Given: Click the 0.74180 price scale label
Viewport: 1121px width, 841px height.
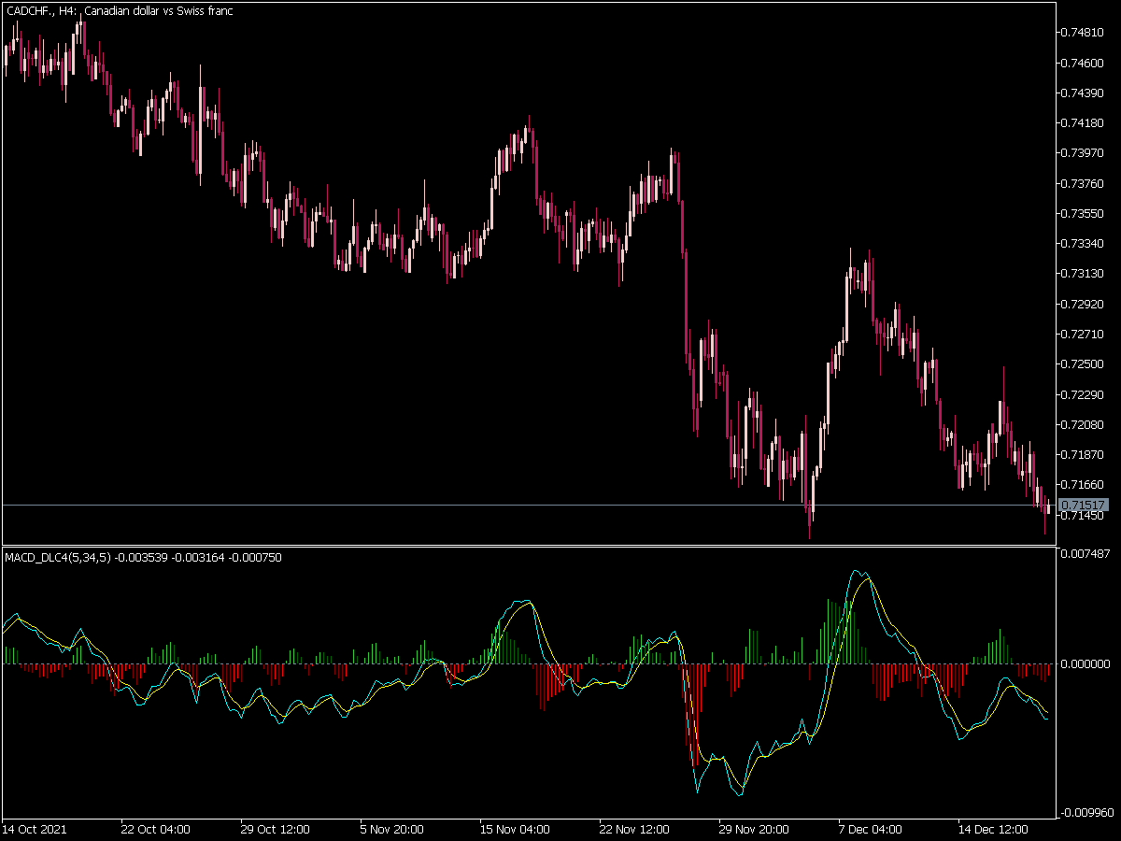Looking at the screenshot, I should (x=1085, y=122).
